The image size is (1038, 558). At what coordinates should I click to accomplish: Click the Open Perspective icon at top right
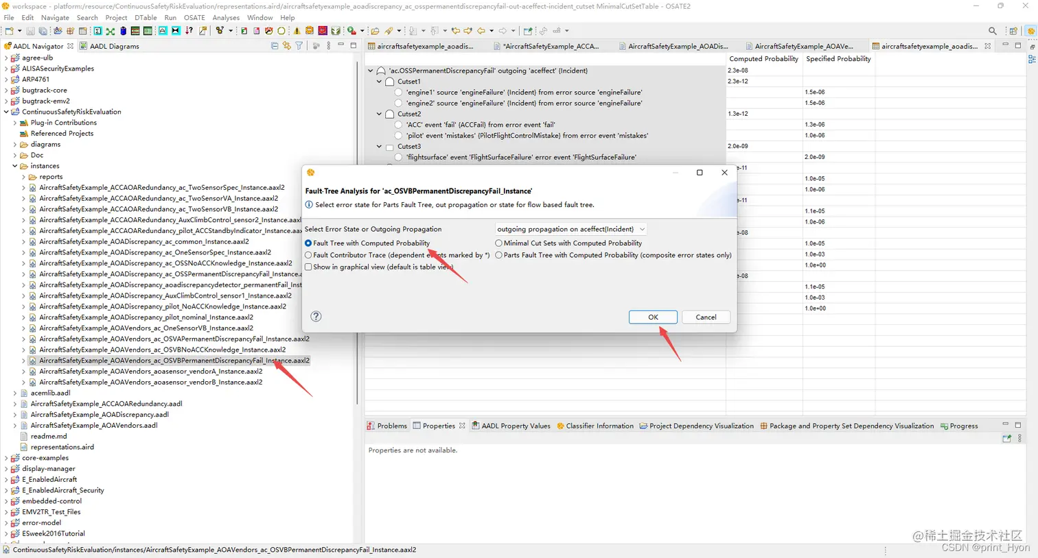1013,31
